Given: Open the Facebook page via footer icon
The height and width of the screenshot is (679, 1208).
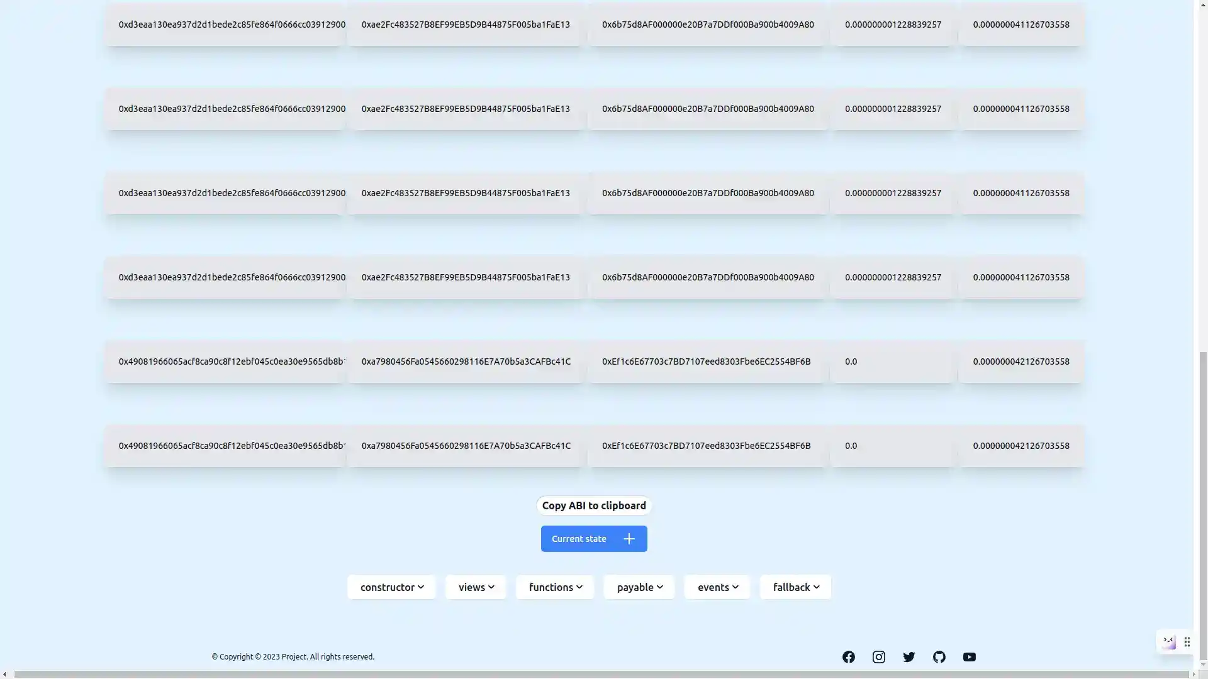Looking at the screenshot, I should tap(848, 656).
